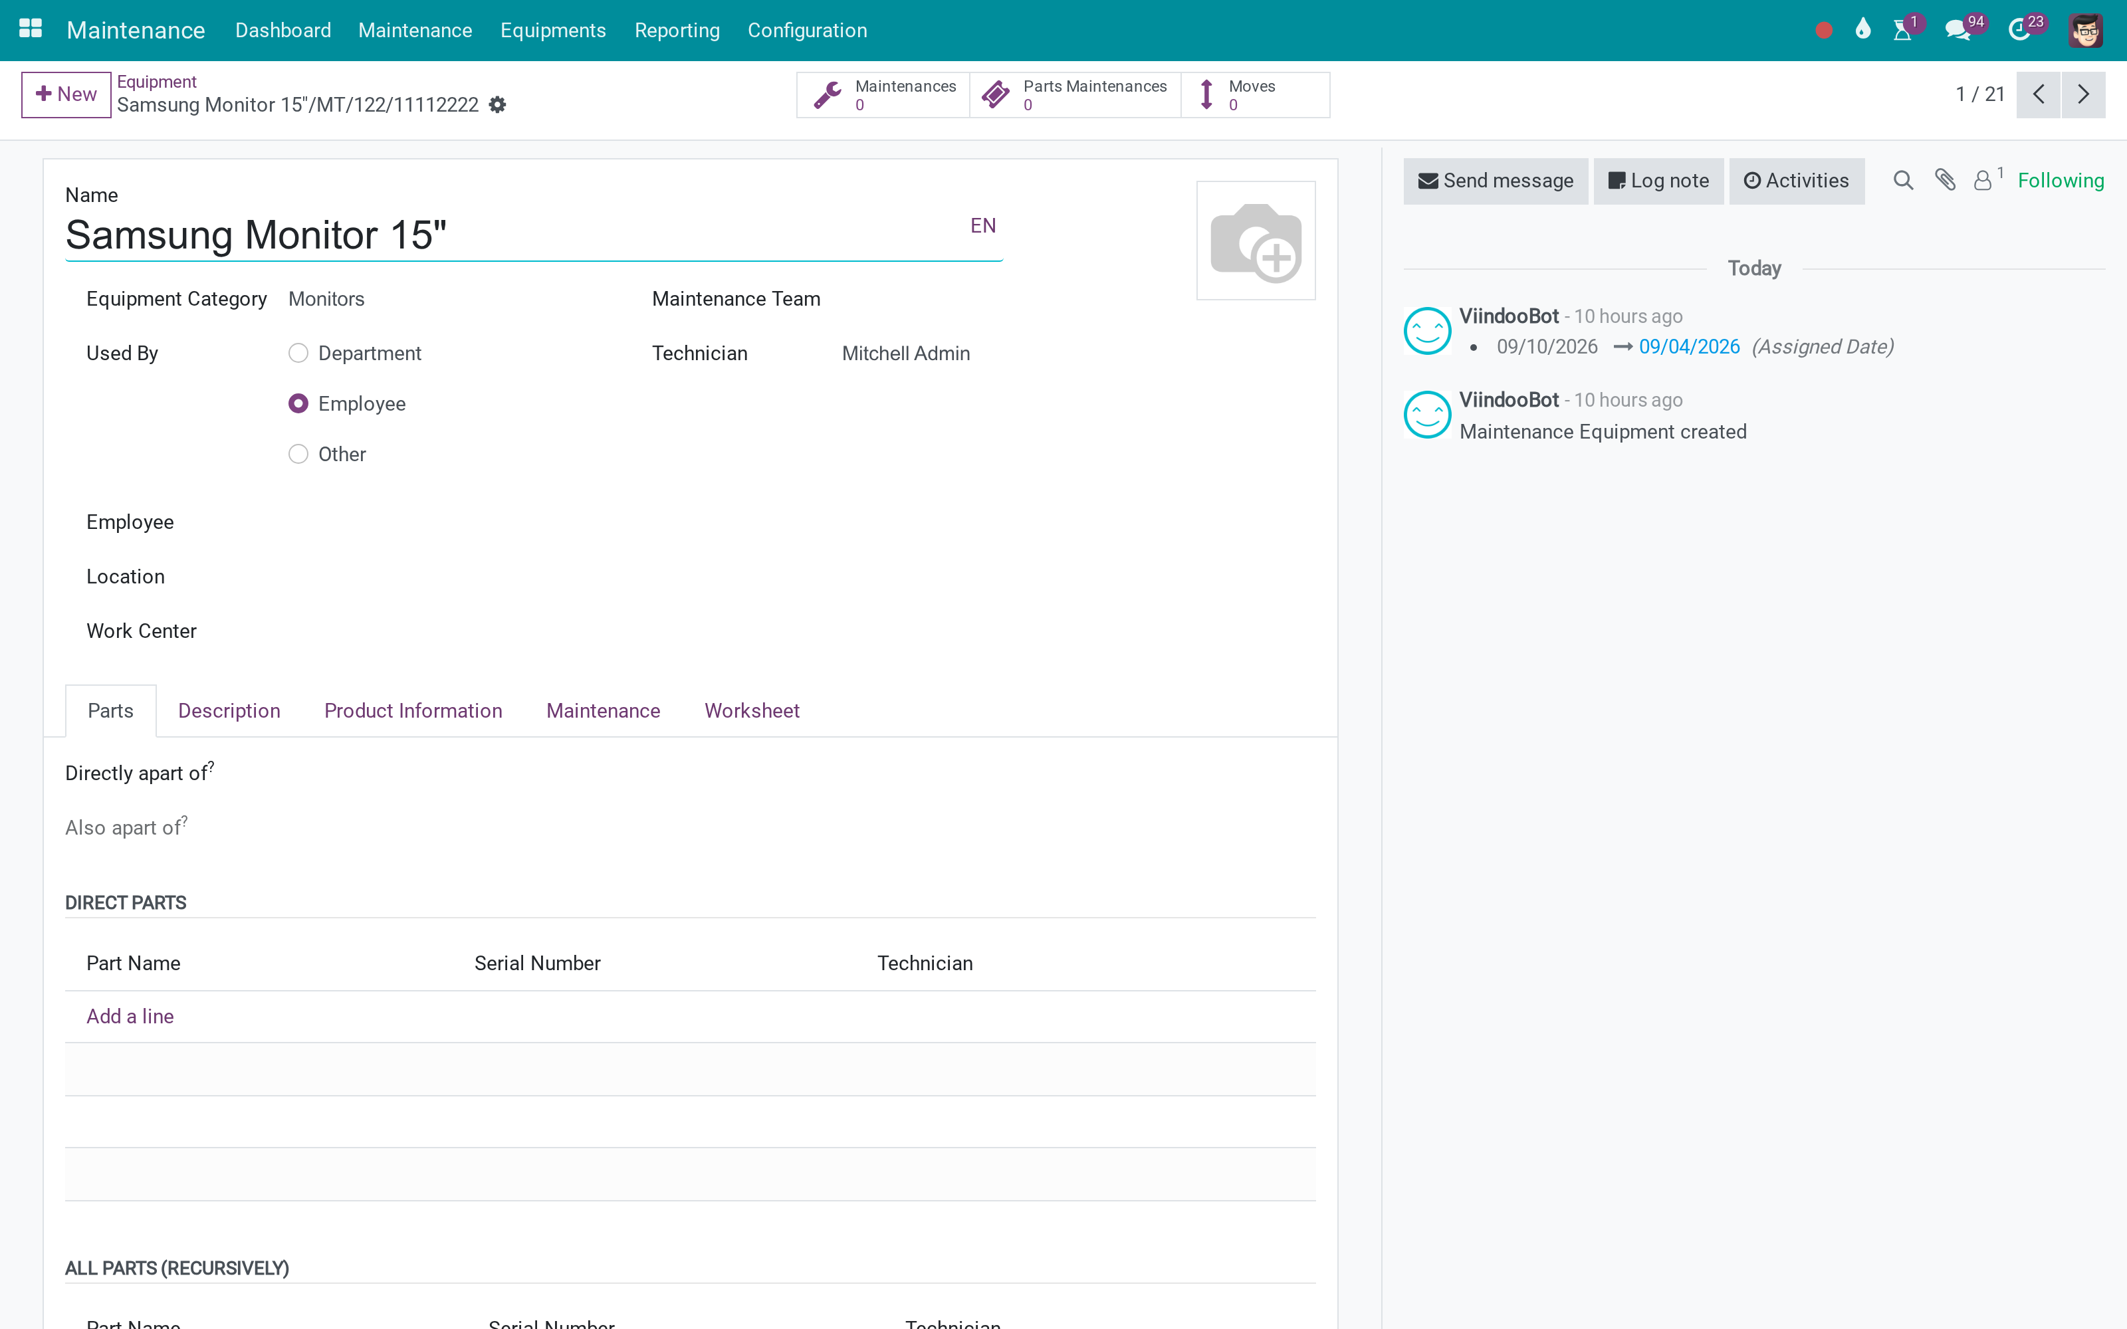The image size is (2127, 1329).
Task: Click Log note button
Action: click(1658, 181)
